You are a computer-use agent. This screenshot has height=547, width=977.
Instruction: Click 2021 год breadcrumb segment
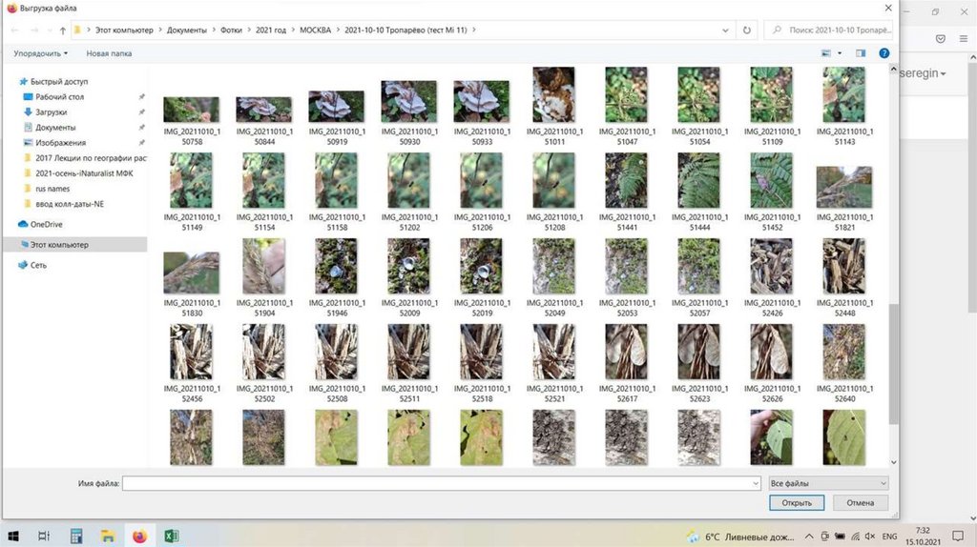(x=271, y=30)
